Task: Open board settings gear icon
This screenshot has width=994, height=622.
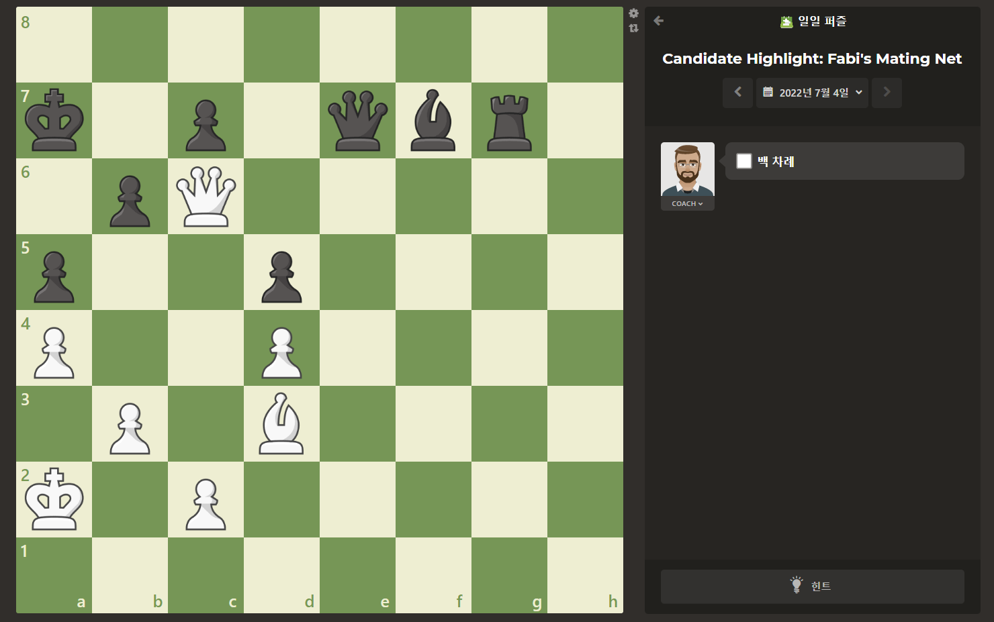Action: (633, 13)
